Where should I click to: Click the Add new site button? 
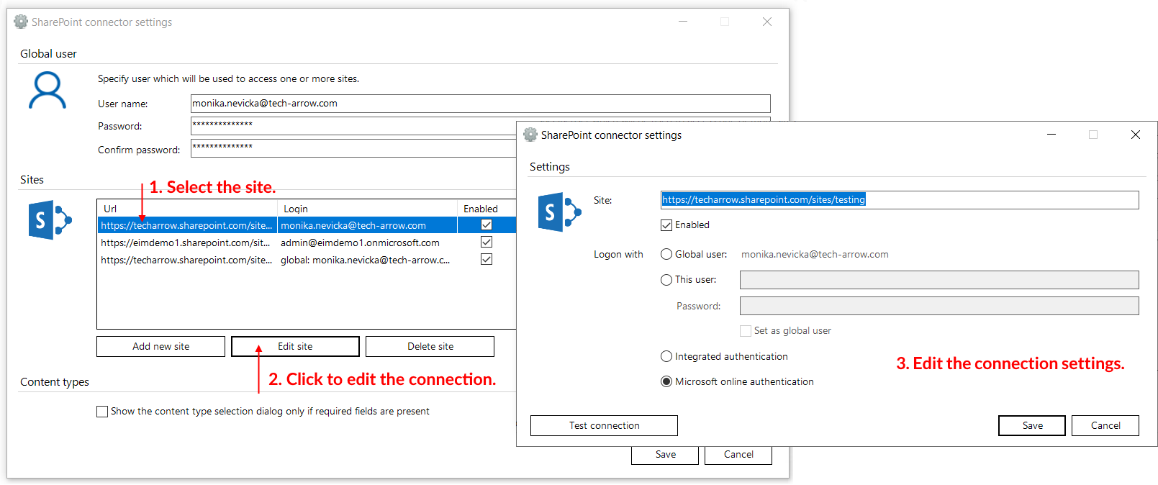click(161, 346)
